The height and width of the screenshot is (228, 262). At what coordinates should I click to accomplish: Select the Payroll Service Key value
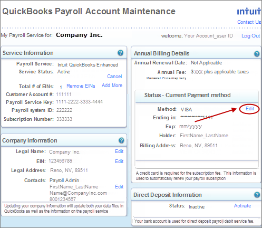[x=80, y=102]
